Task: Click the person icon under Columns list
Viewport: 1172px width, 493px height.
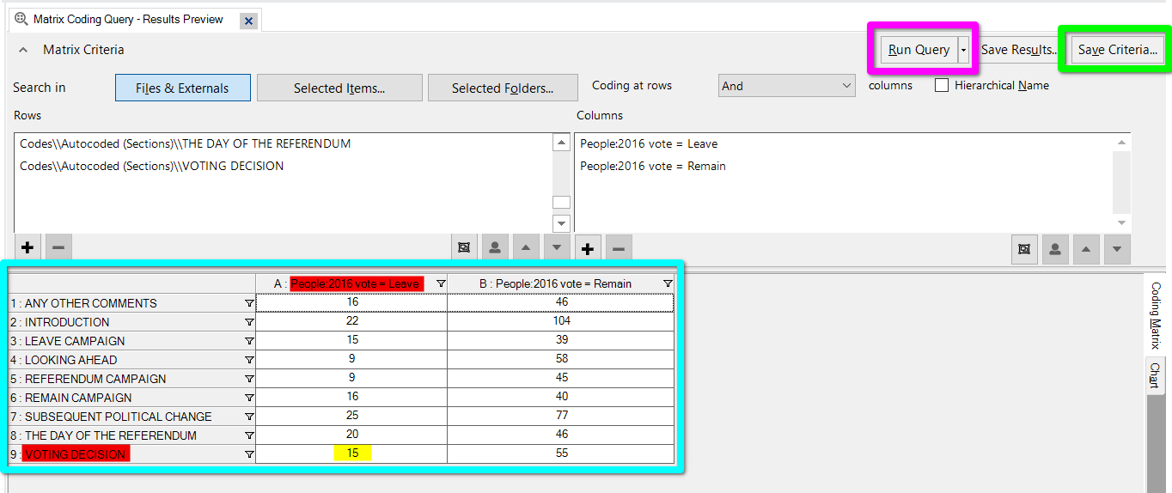Action: pos(1054,248)
